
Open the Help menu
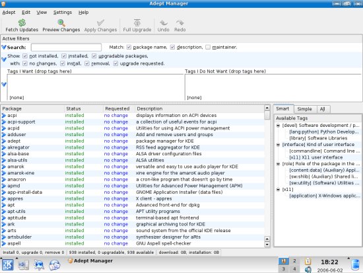83,13
